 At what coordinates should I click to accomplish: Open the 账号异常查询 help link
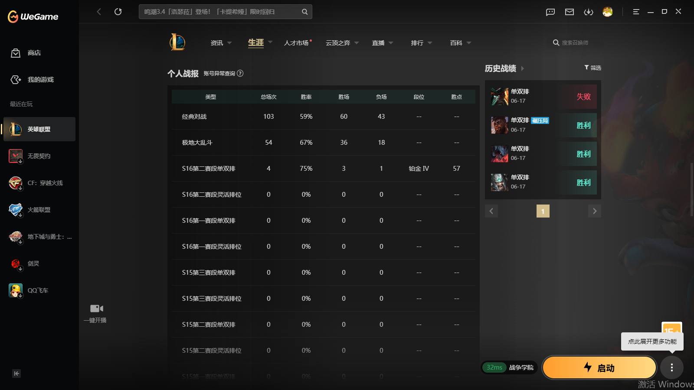point(219,74)
